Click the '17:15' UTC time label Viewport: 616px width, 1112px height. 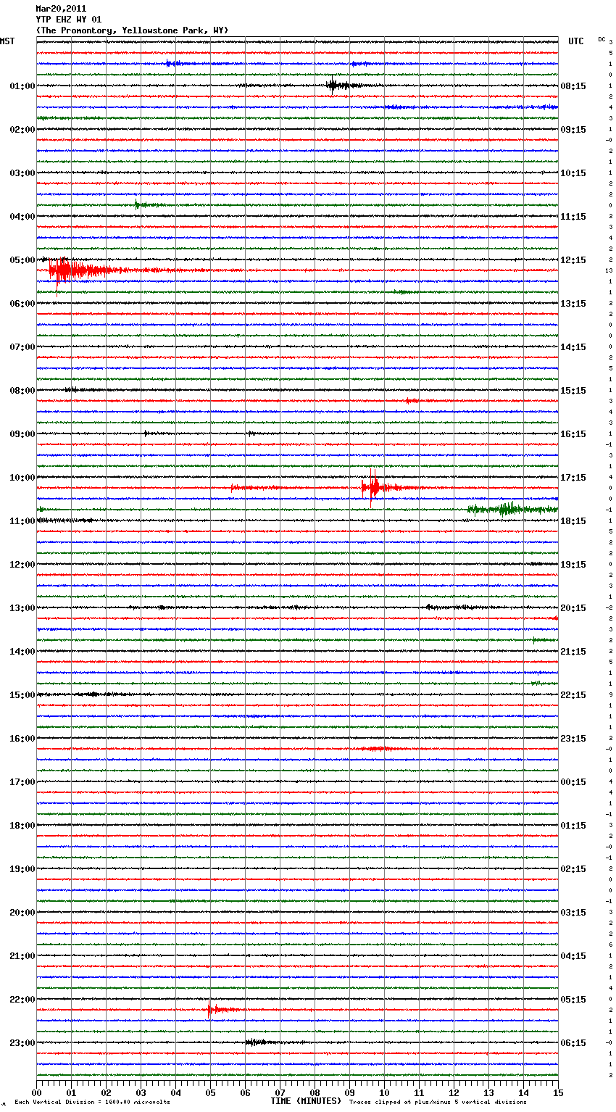coord(573,477)
